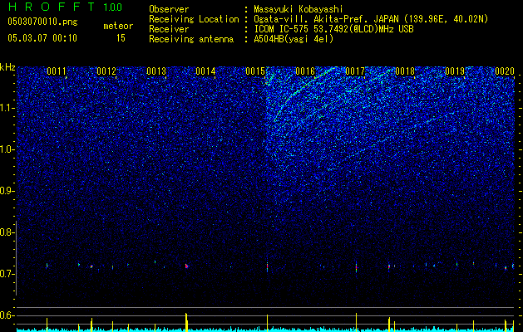Click the 1.1 frequency axis label

[x=6, y=108]
